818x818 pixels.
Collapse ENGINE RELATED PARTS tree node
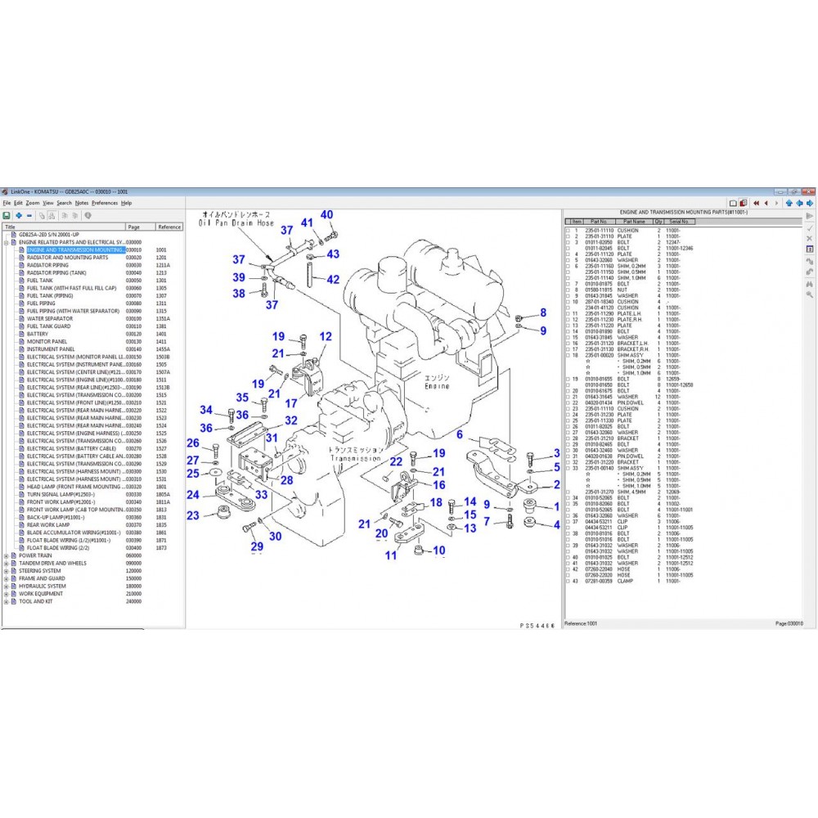7,243
